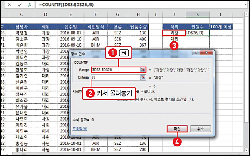This screenshot has height=156, width=250.
Task: Click the formula bar text
Action: pyautogui.click(x=66, y=5)
